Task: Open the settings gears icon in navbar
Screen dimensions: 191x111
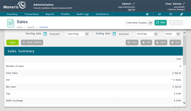Action: pyautogui.click(x=181, y=14)
